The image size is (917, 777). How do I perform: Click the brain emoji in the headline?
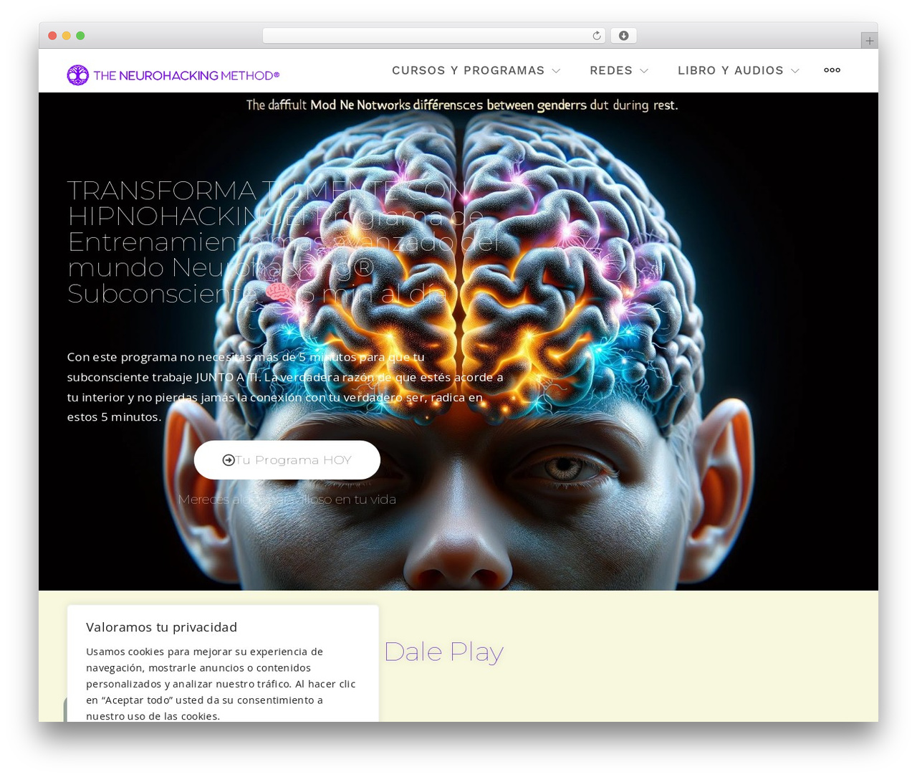(279, 292)
